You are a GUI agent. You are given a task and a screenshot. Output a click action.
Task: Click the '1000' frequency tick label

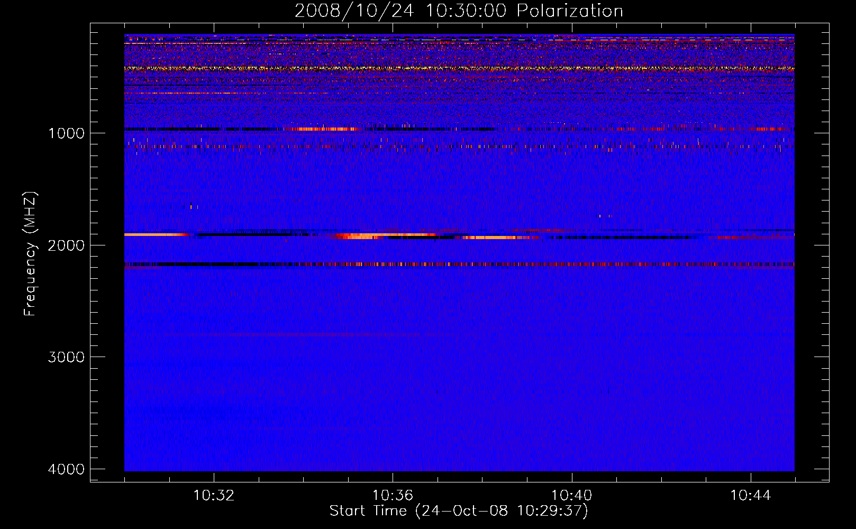pos(67,133)
